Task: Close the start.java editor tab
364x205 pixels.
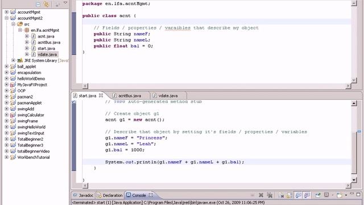Action: click(x=101, y=96)
